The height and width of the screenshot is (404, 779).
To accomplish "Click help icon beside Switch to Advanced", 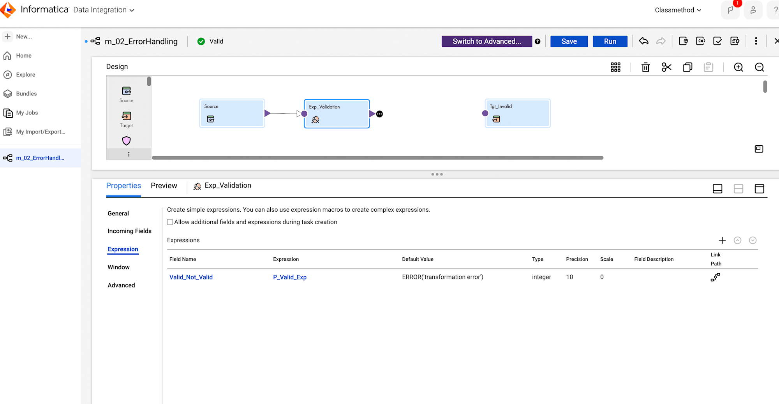I will pyautogui.click(x=538, y=42).
